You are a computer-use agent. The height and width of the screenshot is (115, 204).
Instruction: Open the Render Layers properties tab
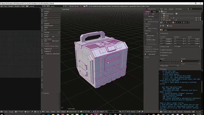pos(167,22)
